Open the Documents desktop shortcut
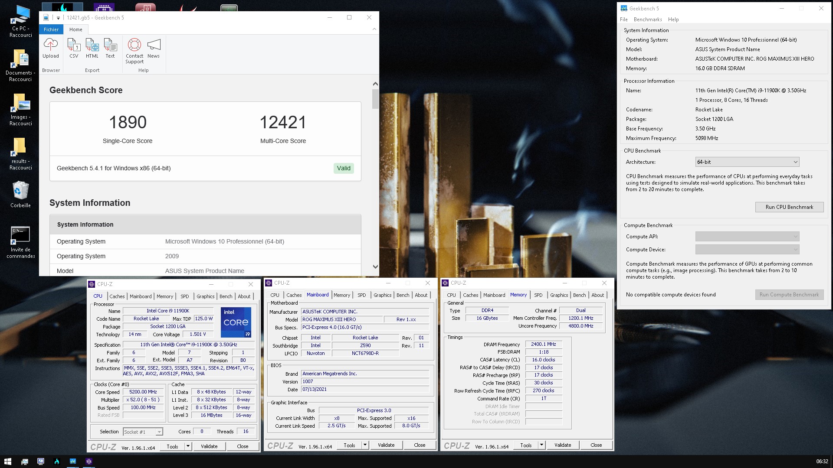Image resolution: width=833 pixels, height=468 pixels. [x=20, y=65]
